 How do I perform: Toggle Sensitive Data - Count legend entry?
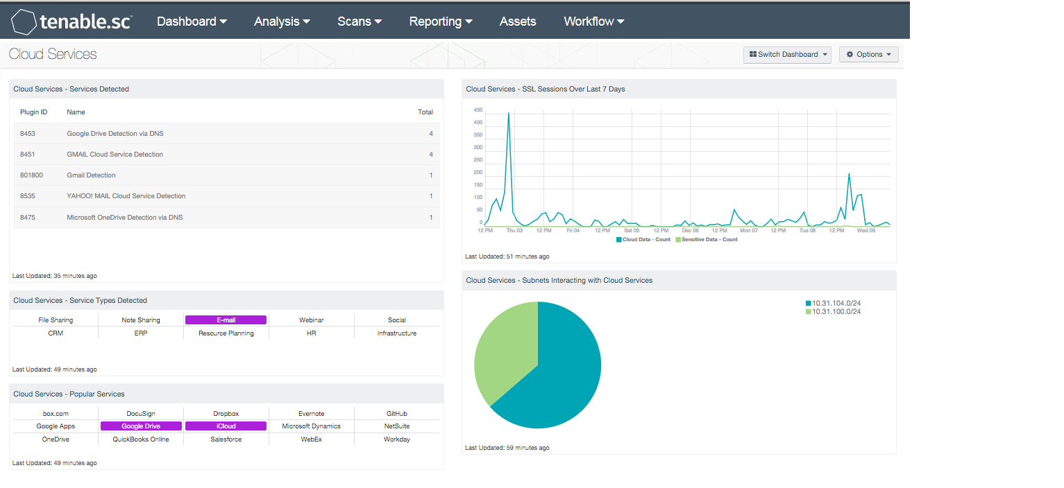pos(707,239)
